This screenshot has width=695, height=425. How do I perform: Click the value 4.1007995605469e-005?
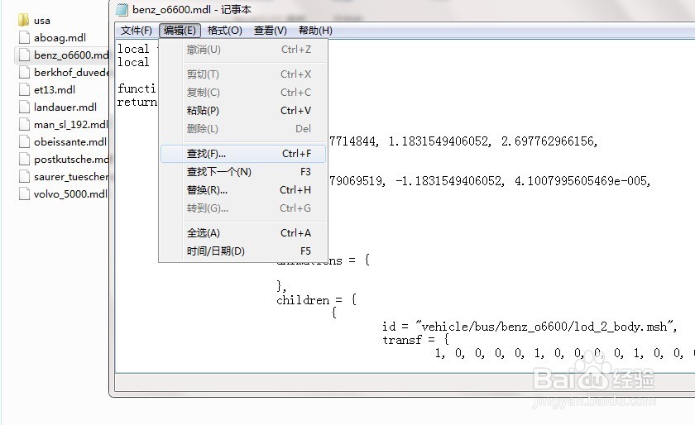point(582,181)
